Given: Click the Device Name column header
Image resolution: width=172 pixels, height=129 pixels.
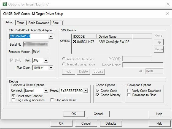Looking at the screenshot, I should click(114, 36).
